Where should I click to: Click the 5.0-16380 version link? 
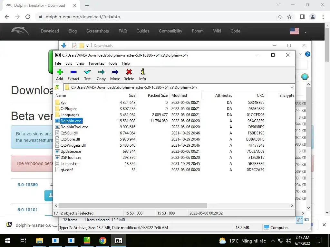[28, 185]
